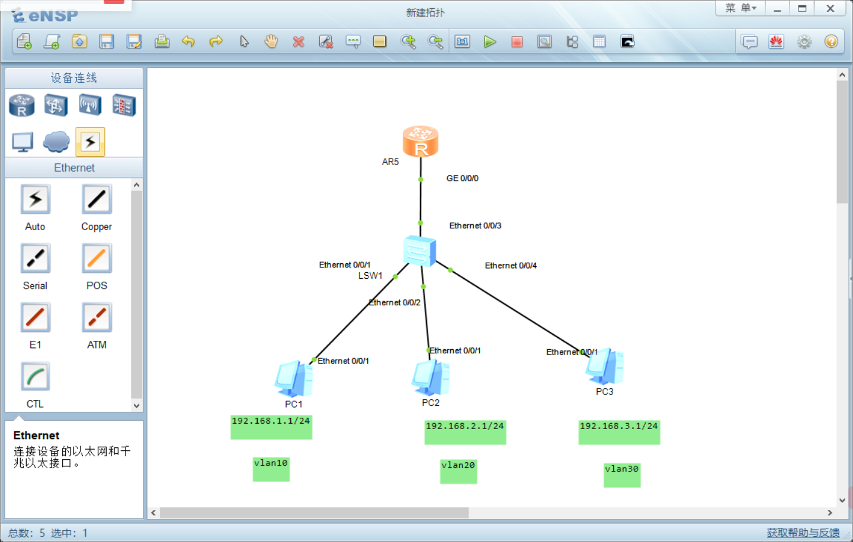
Task: Open the data capture tool
Action: (544, 41)
